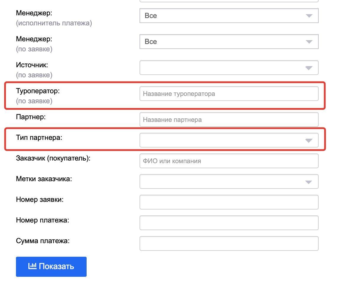Expand the Источник dropdown list
The height and width of the screenshot is (288, 337).
(x=229, y=68)
